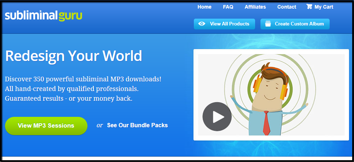This screenshot has width=354, height=162.
Task: Click the Create Custom Album button
Action: click(x=295, y=24)
